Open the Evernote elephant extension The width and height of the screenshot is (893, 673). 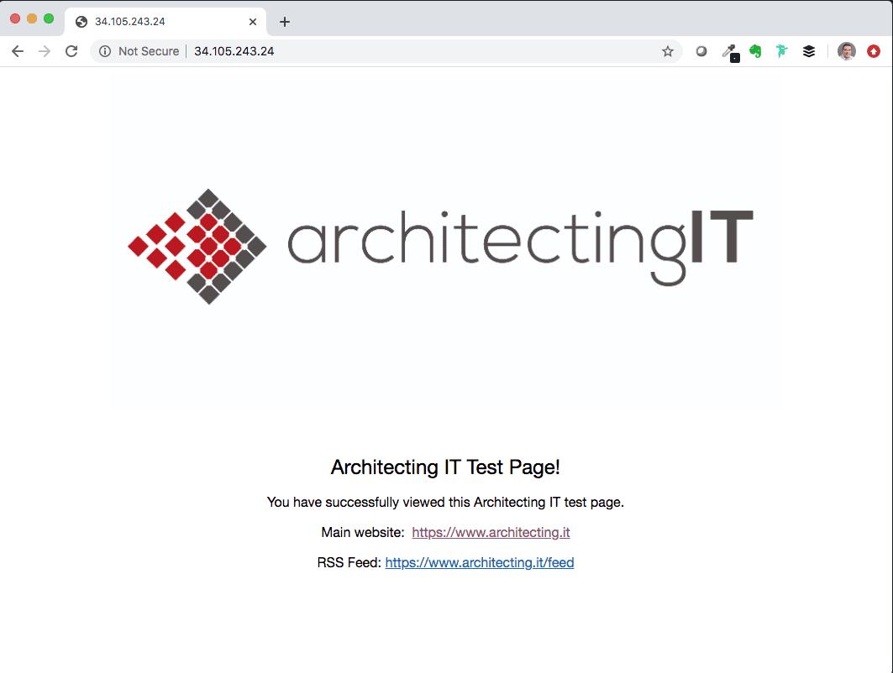(x=755, y=51)
